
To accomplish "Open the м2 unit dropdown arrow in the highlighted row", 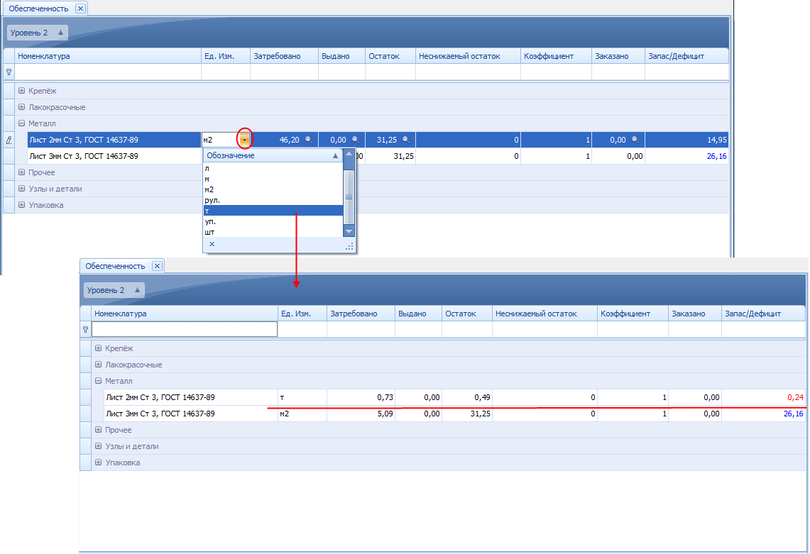I will tap(244, 140).
